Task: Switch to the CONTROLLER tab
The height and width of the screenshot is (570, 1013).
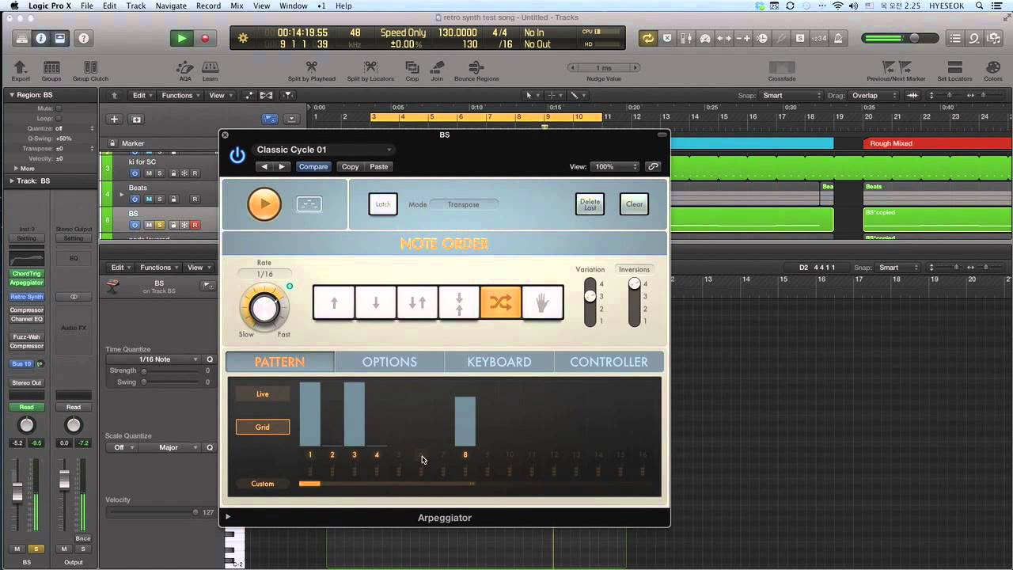Action: click(x=609, y=362)
